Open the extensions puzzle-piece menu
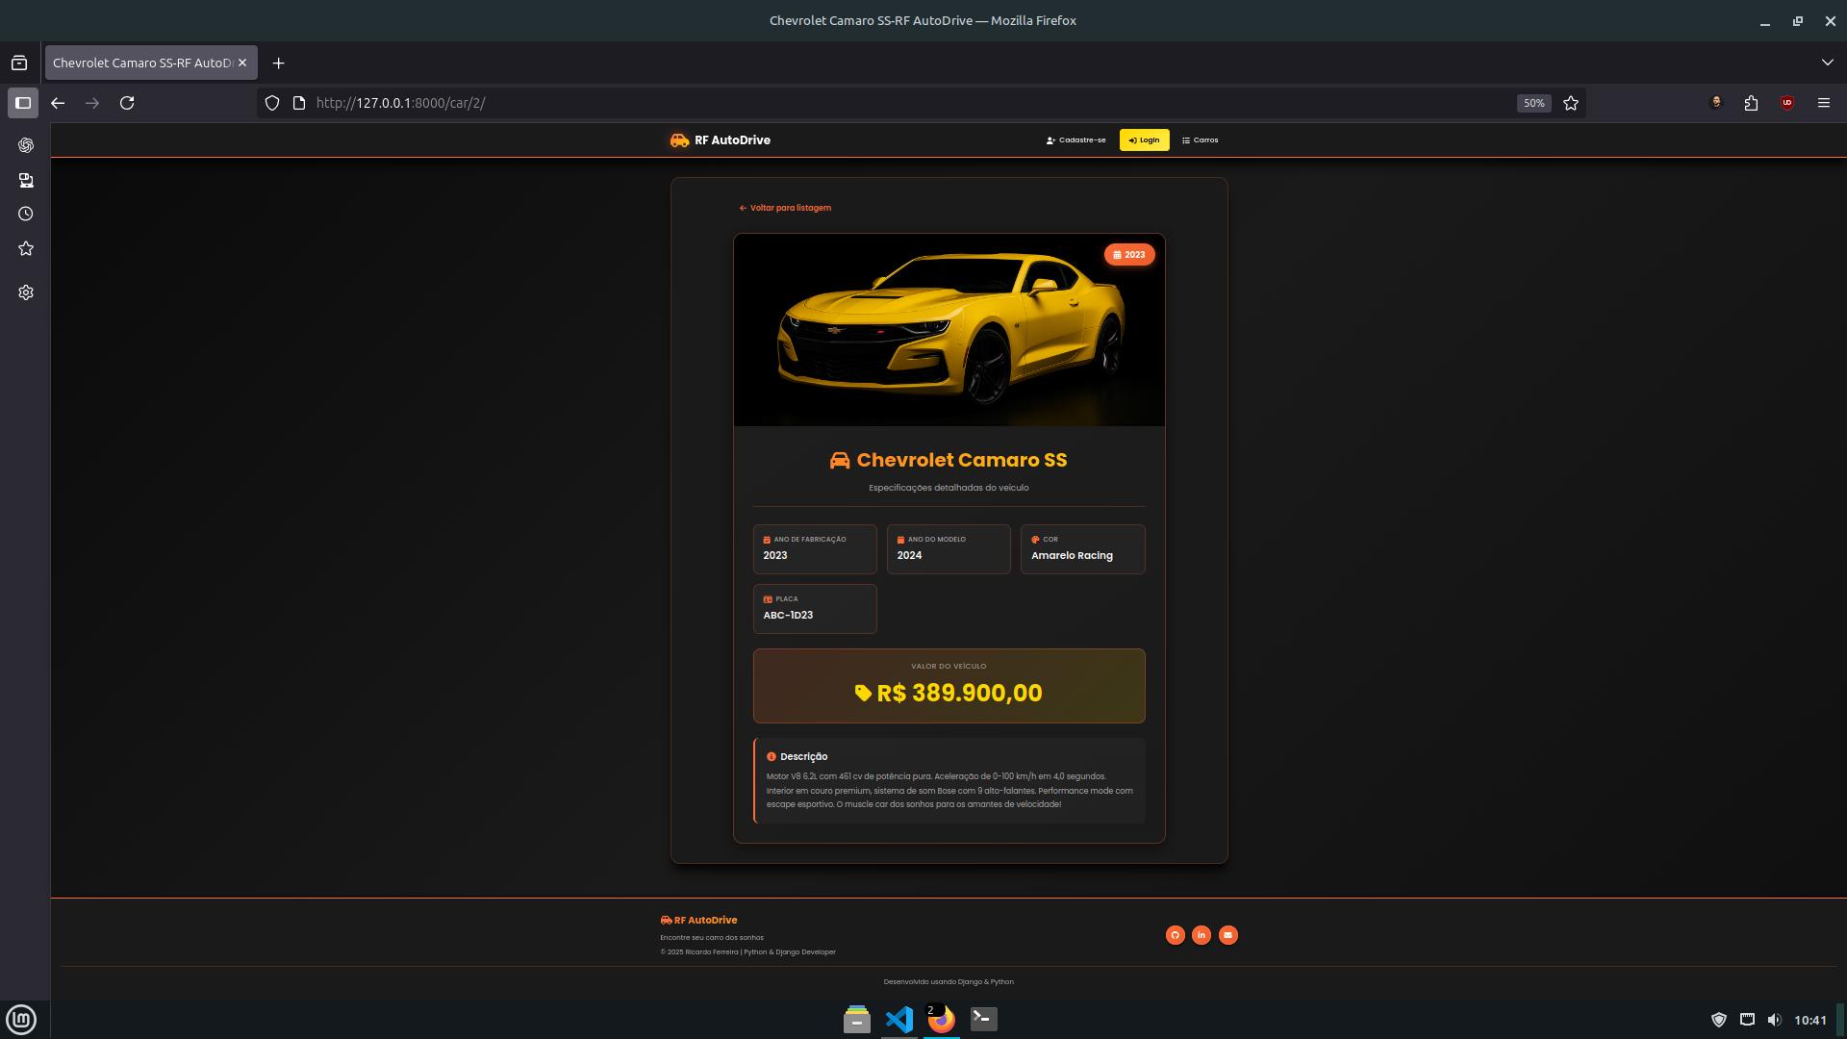The width and height of the screenshot is (1847, 1039). tap(1751, 103)
